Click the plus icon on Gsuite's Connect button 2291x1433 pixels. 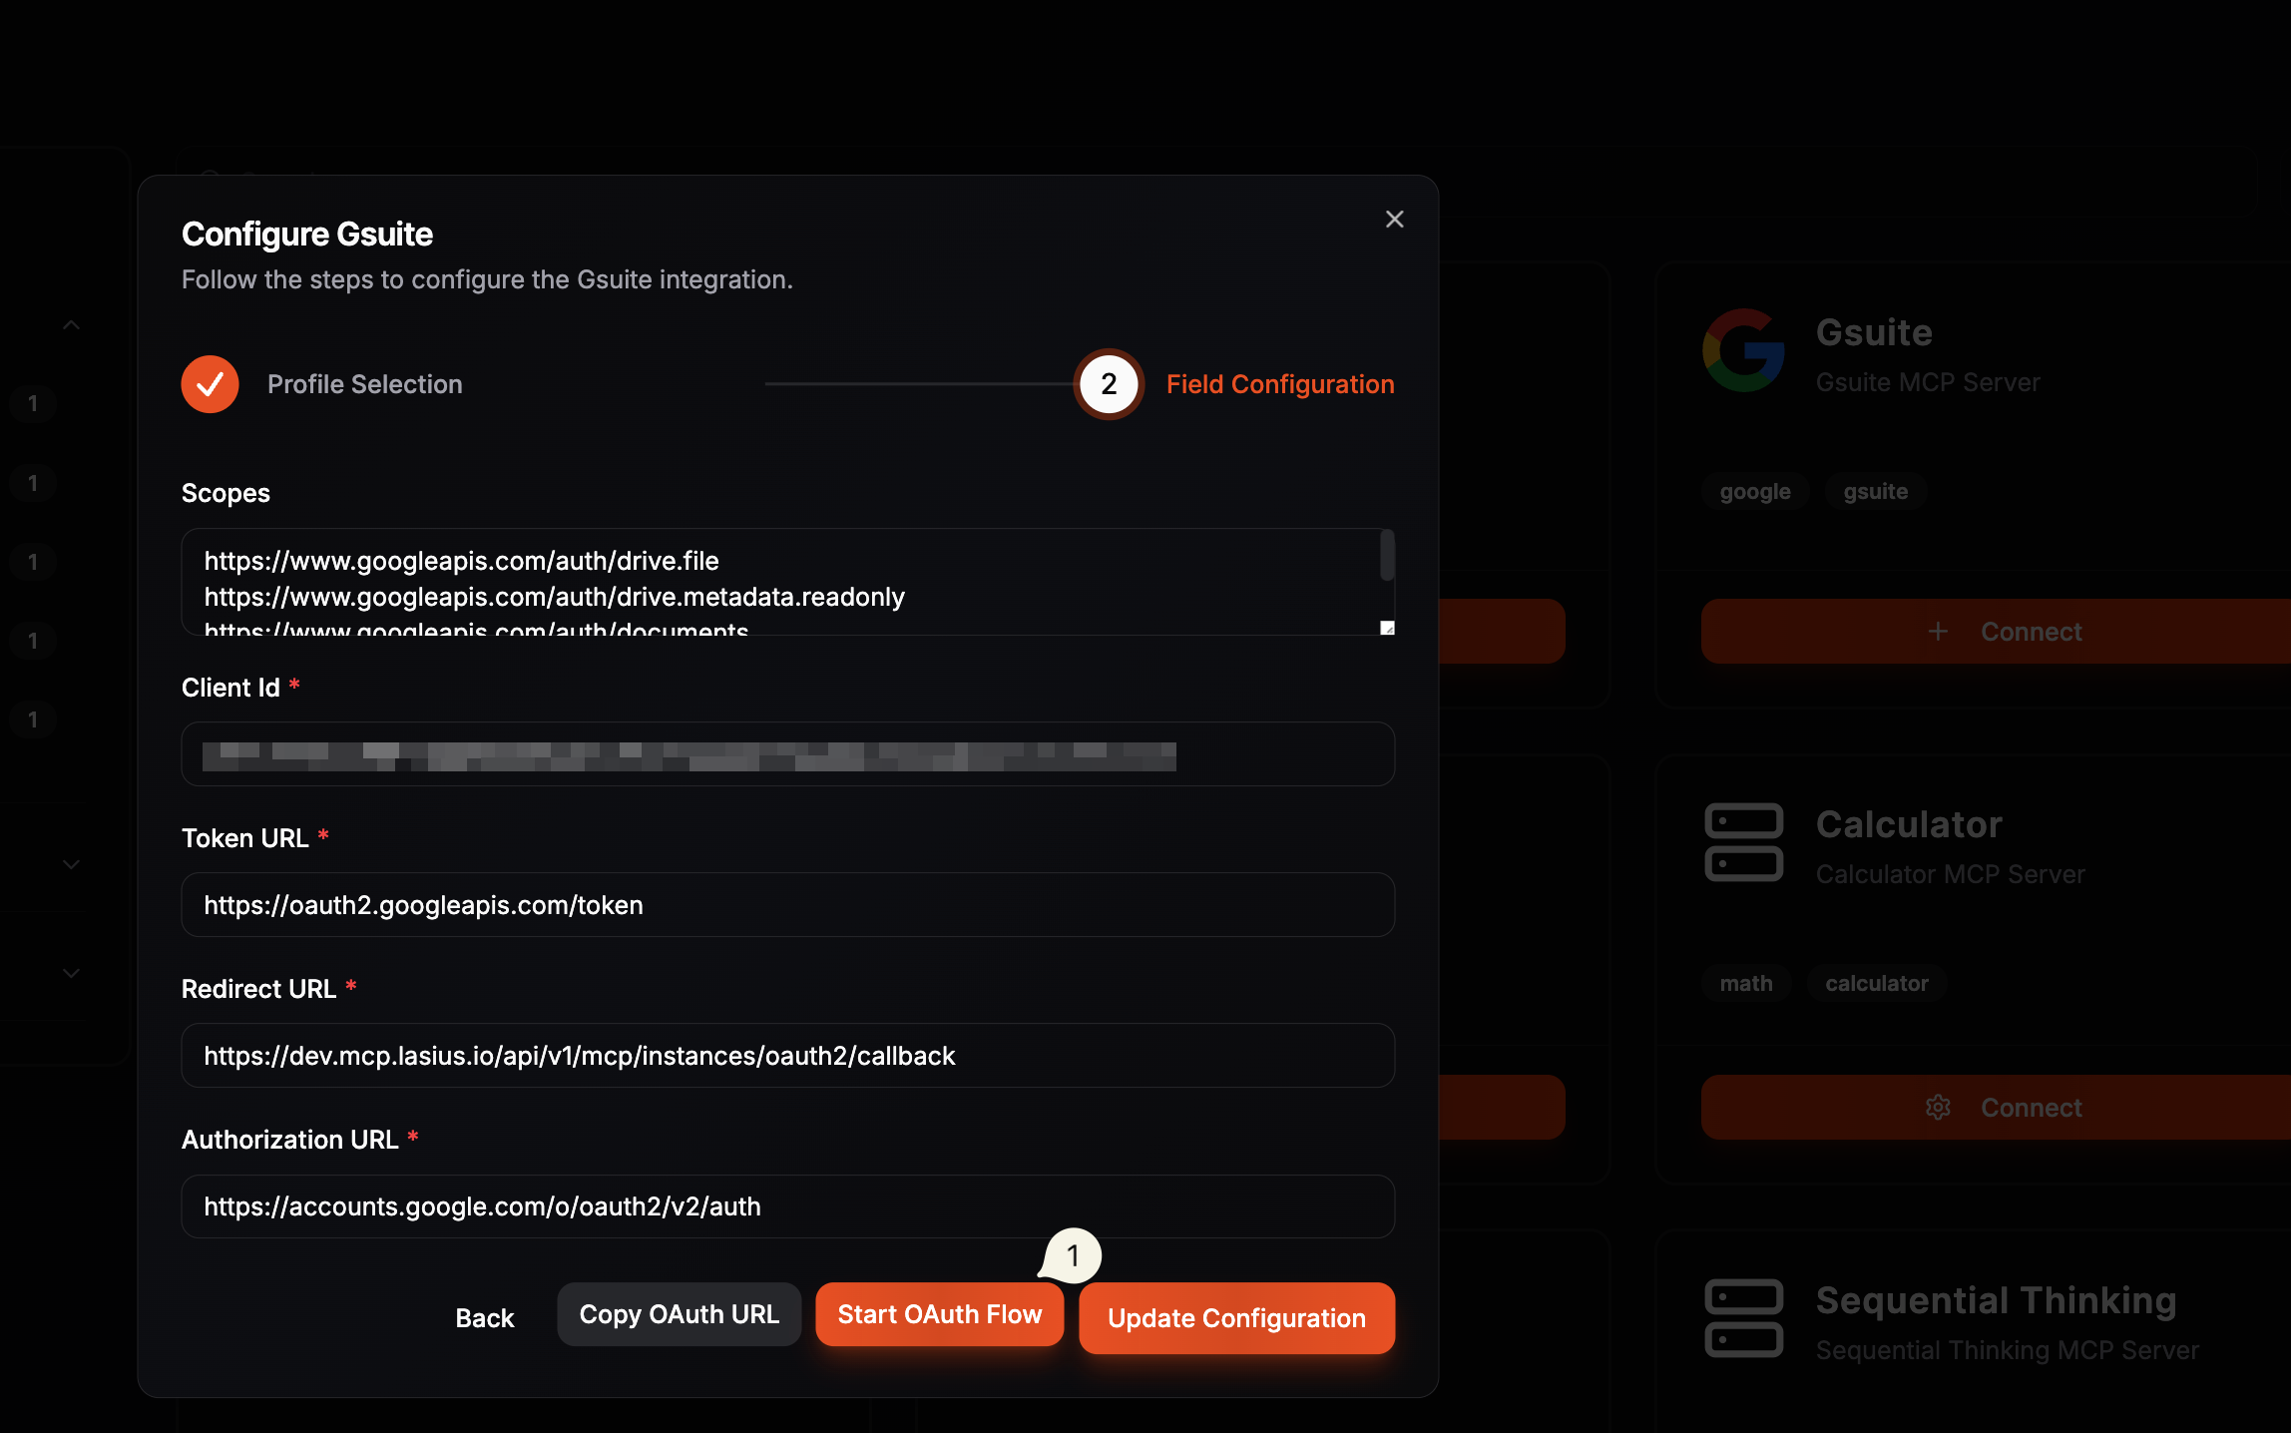coord(1938,631)
